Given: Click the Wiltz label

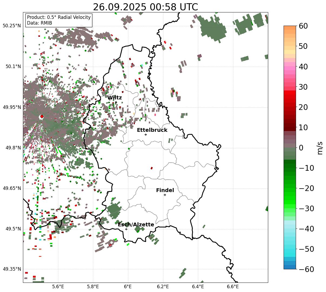Looking at the screenshot, I should 115,98.
